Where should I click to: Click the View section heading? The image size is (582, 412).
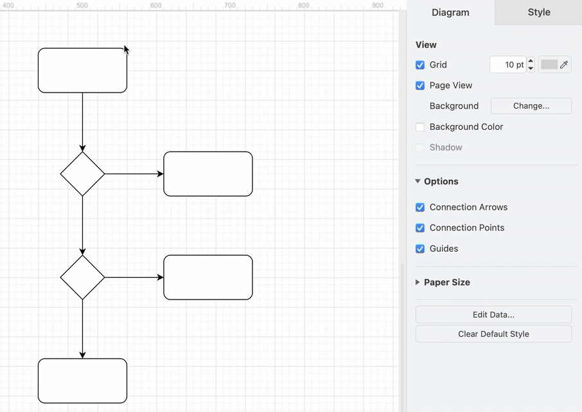click(x=426, y=45)
